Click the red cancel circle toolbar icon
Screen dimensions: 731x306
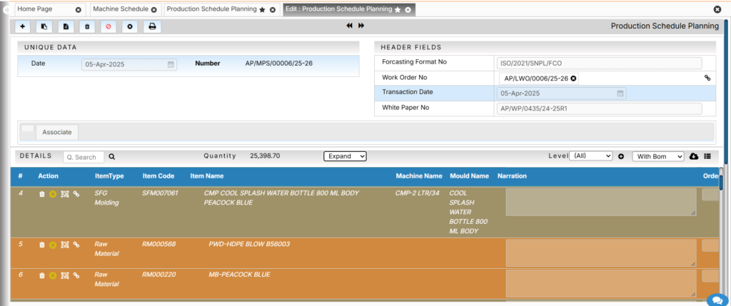[x=109, y=26]
